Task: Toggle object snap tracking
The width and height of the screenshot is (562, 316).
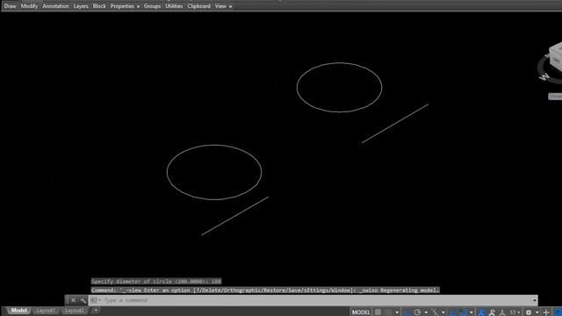Action: coord(452,312)
